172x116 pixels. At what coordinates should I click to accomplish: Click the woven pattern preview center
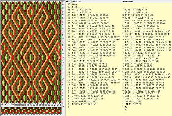point(31,52)
